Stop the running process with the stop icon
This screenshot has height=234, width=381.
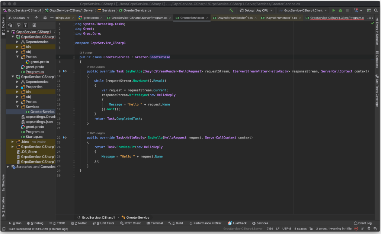click(347, 10)
